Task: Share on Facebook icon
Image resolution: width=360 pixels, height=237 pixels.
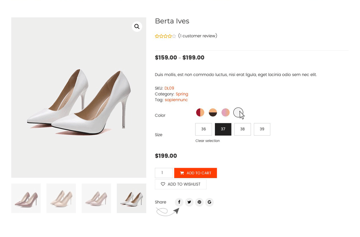Action: click(179, 202)
